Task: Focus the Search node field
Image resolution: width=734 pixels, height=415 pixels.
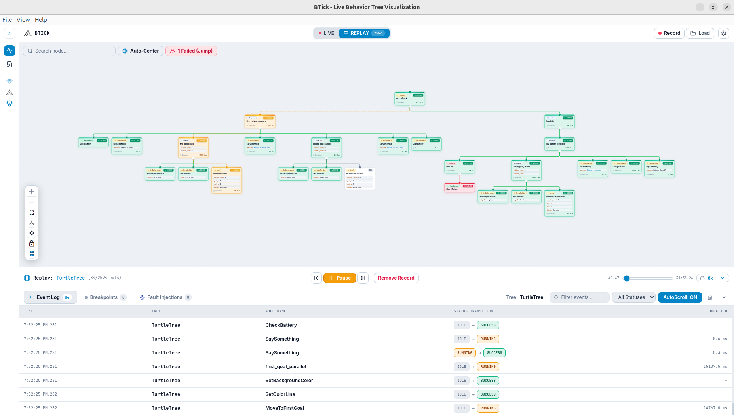Action: [x=69, y=51]
